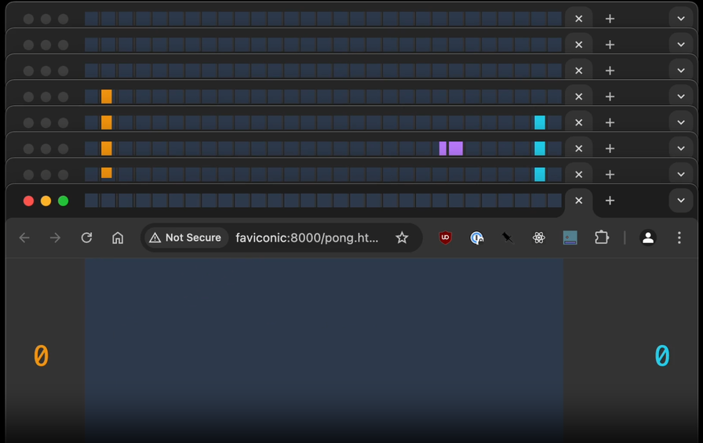Click the Not Secure site info chip

(x=186, y=238)
